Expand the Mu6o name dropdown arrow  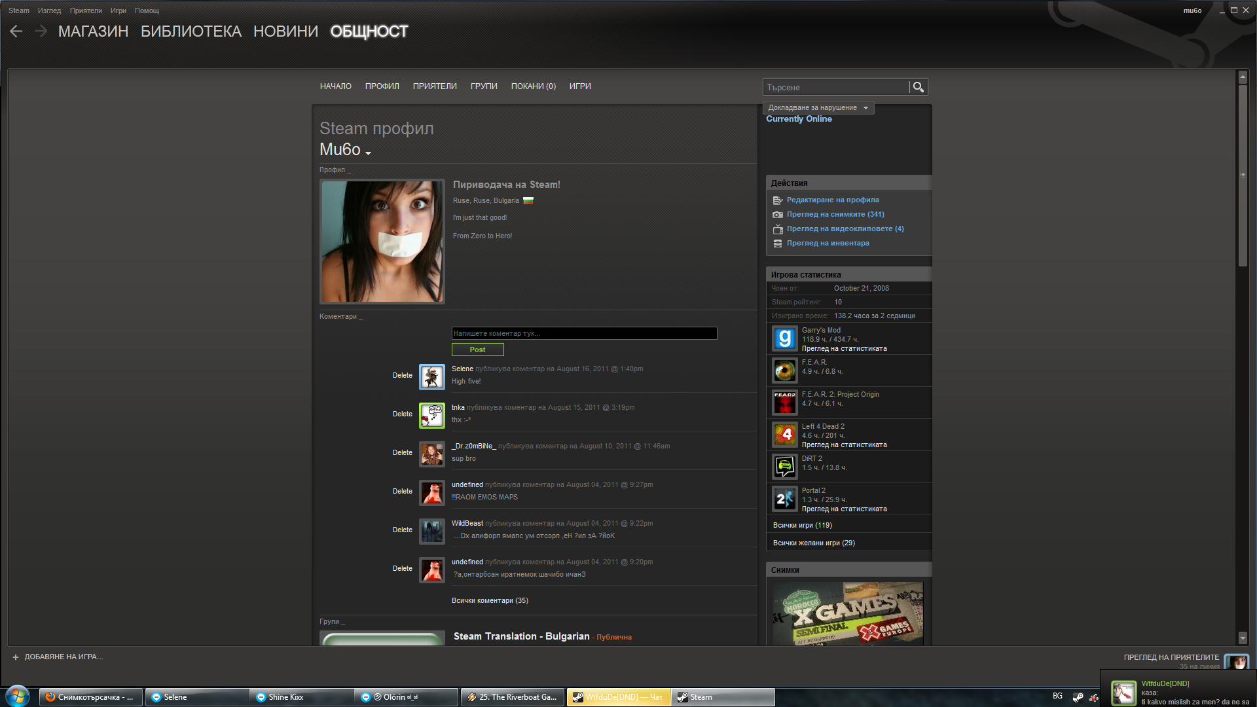(369, 153)
